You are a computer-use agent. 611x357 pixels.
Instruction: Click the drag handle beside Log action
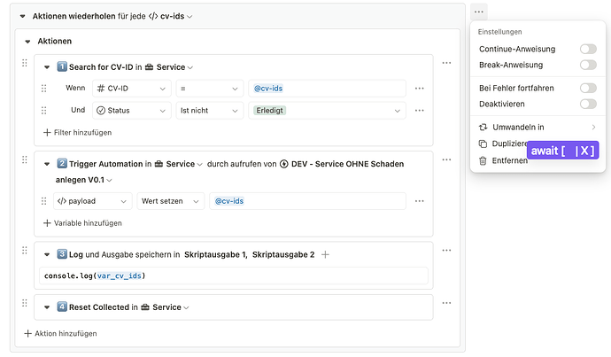[x=25, y=252]
